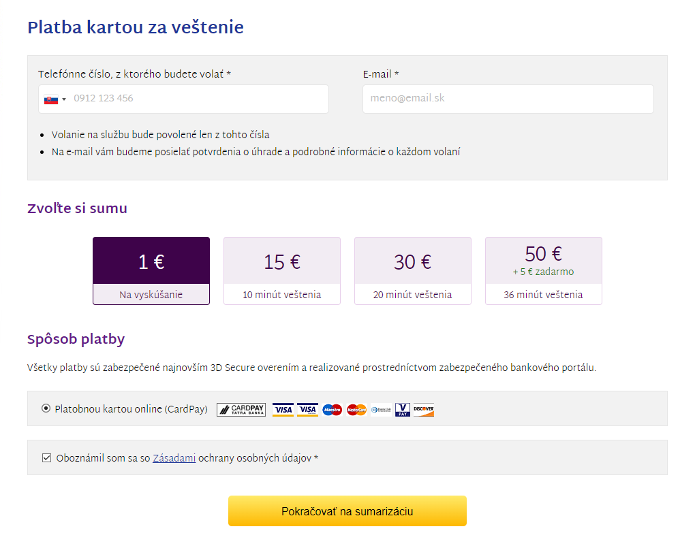Click Pokračovať na sumarizáciu button
The width and height of the screenshot is (695, 548).
347,511
